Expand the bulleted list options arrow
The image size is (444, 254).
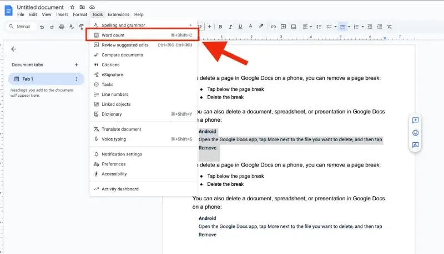tap(349, 27)
